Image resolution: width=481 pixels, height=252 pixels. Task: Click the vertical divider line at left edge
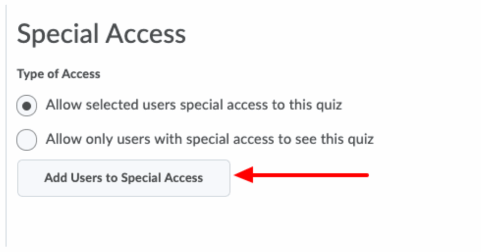(6, 127)
